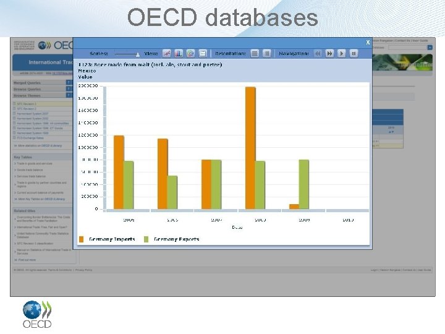The width and height of the screenshot is (445, 334).
Task: Open the Goods trade balance link
Action: click(30, 170)
